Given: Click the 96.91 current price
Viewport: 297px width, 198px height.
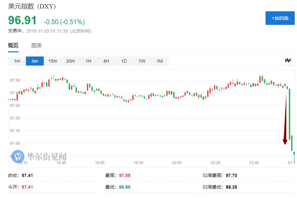Looking at the screenshot, I should (x=22, y=21).
